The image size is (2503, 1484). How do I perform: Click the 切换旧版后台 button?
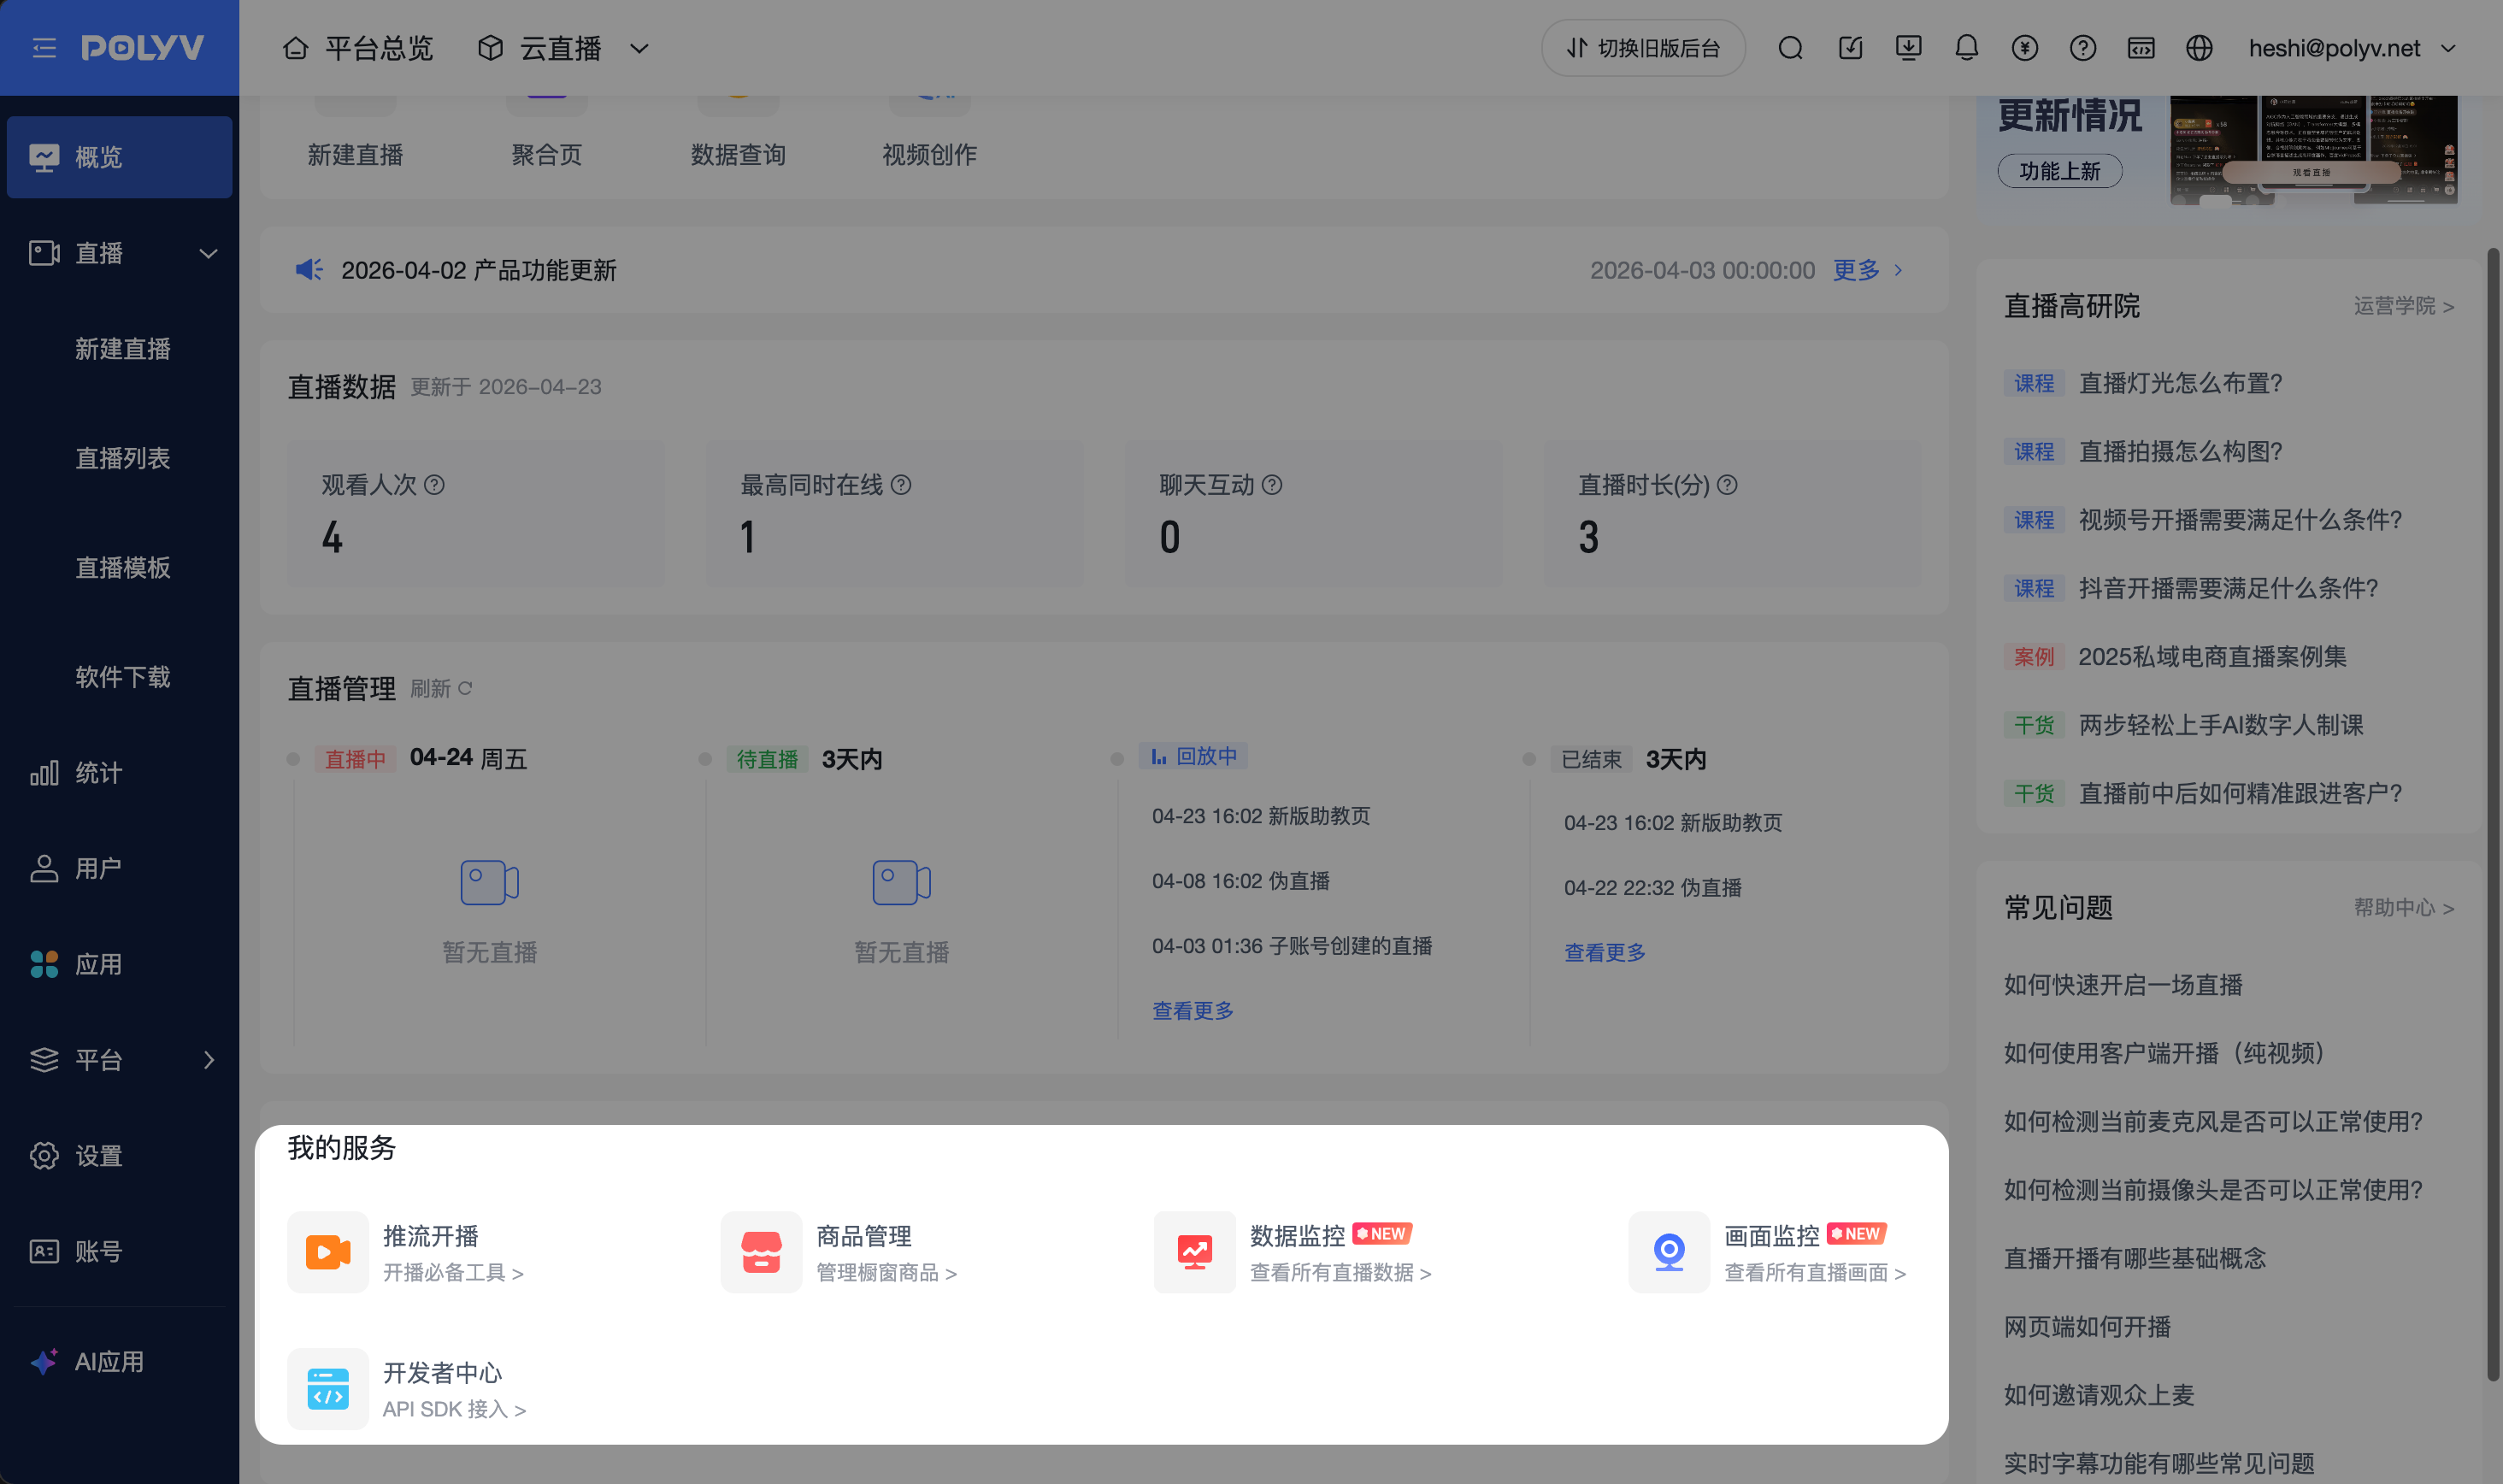coord(1643,48)
